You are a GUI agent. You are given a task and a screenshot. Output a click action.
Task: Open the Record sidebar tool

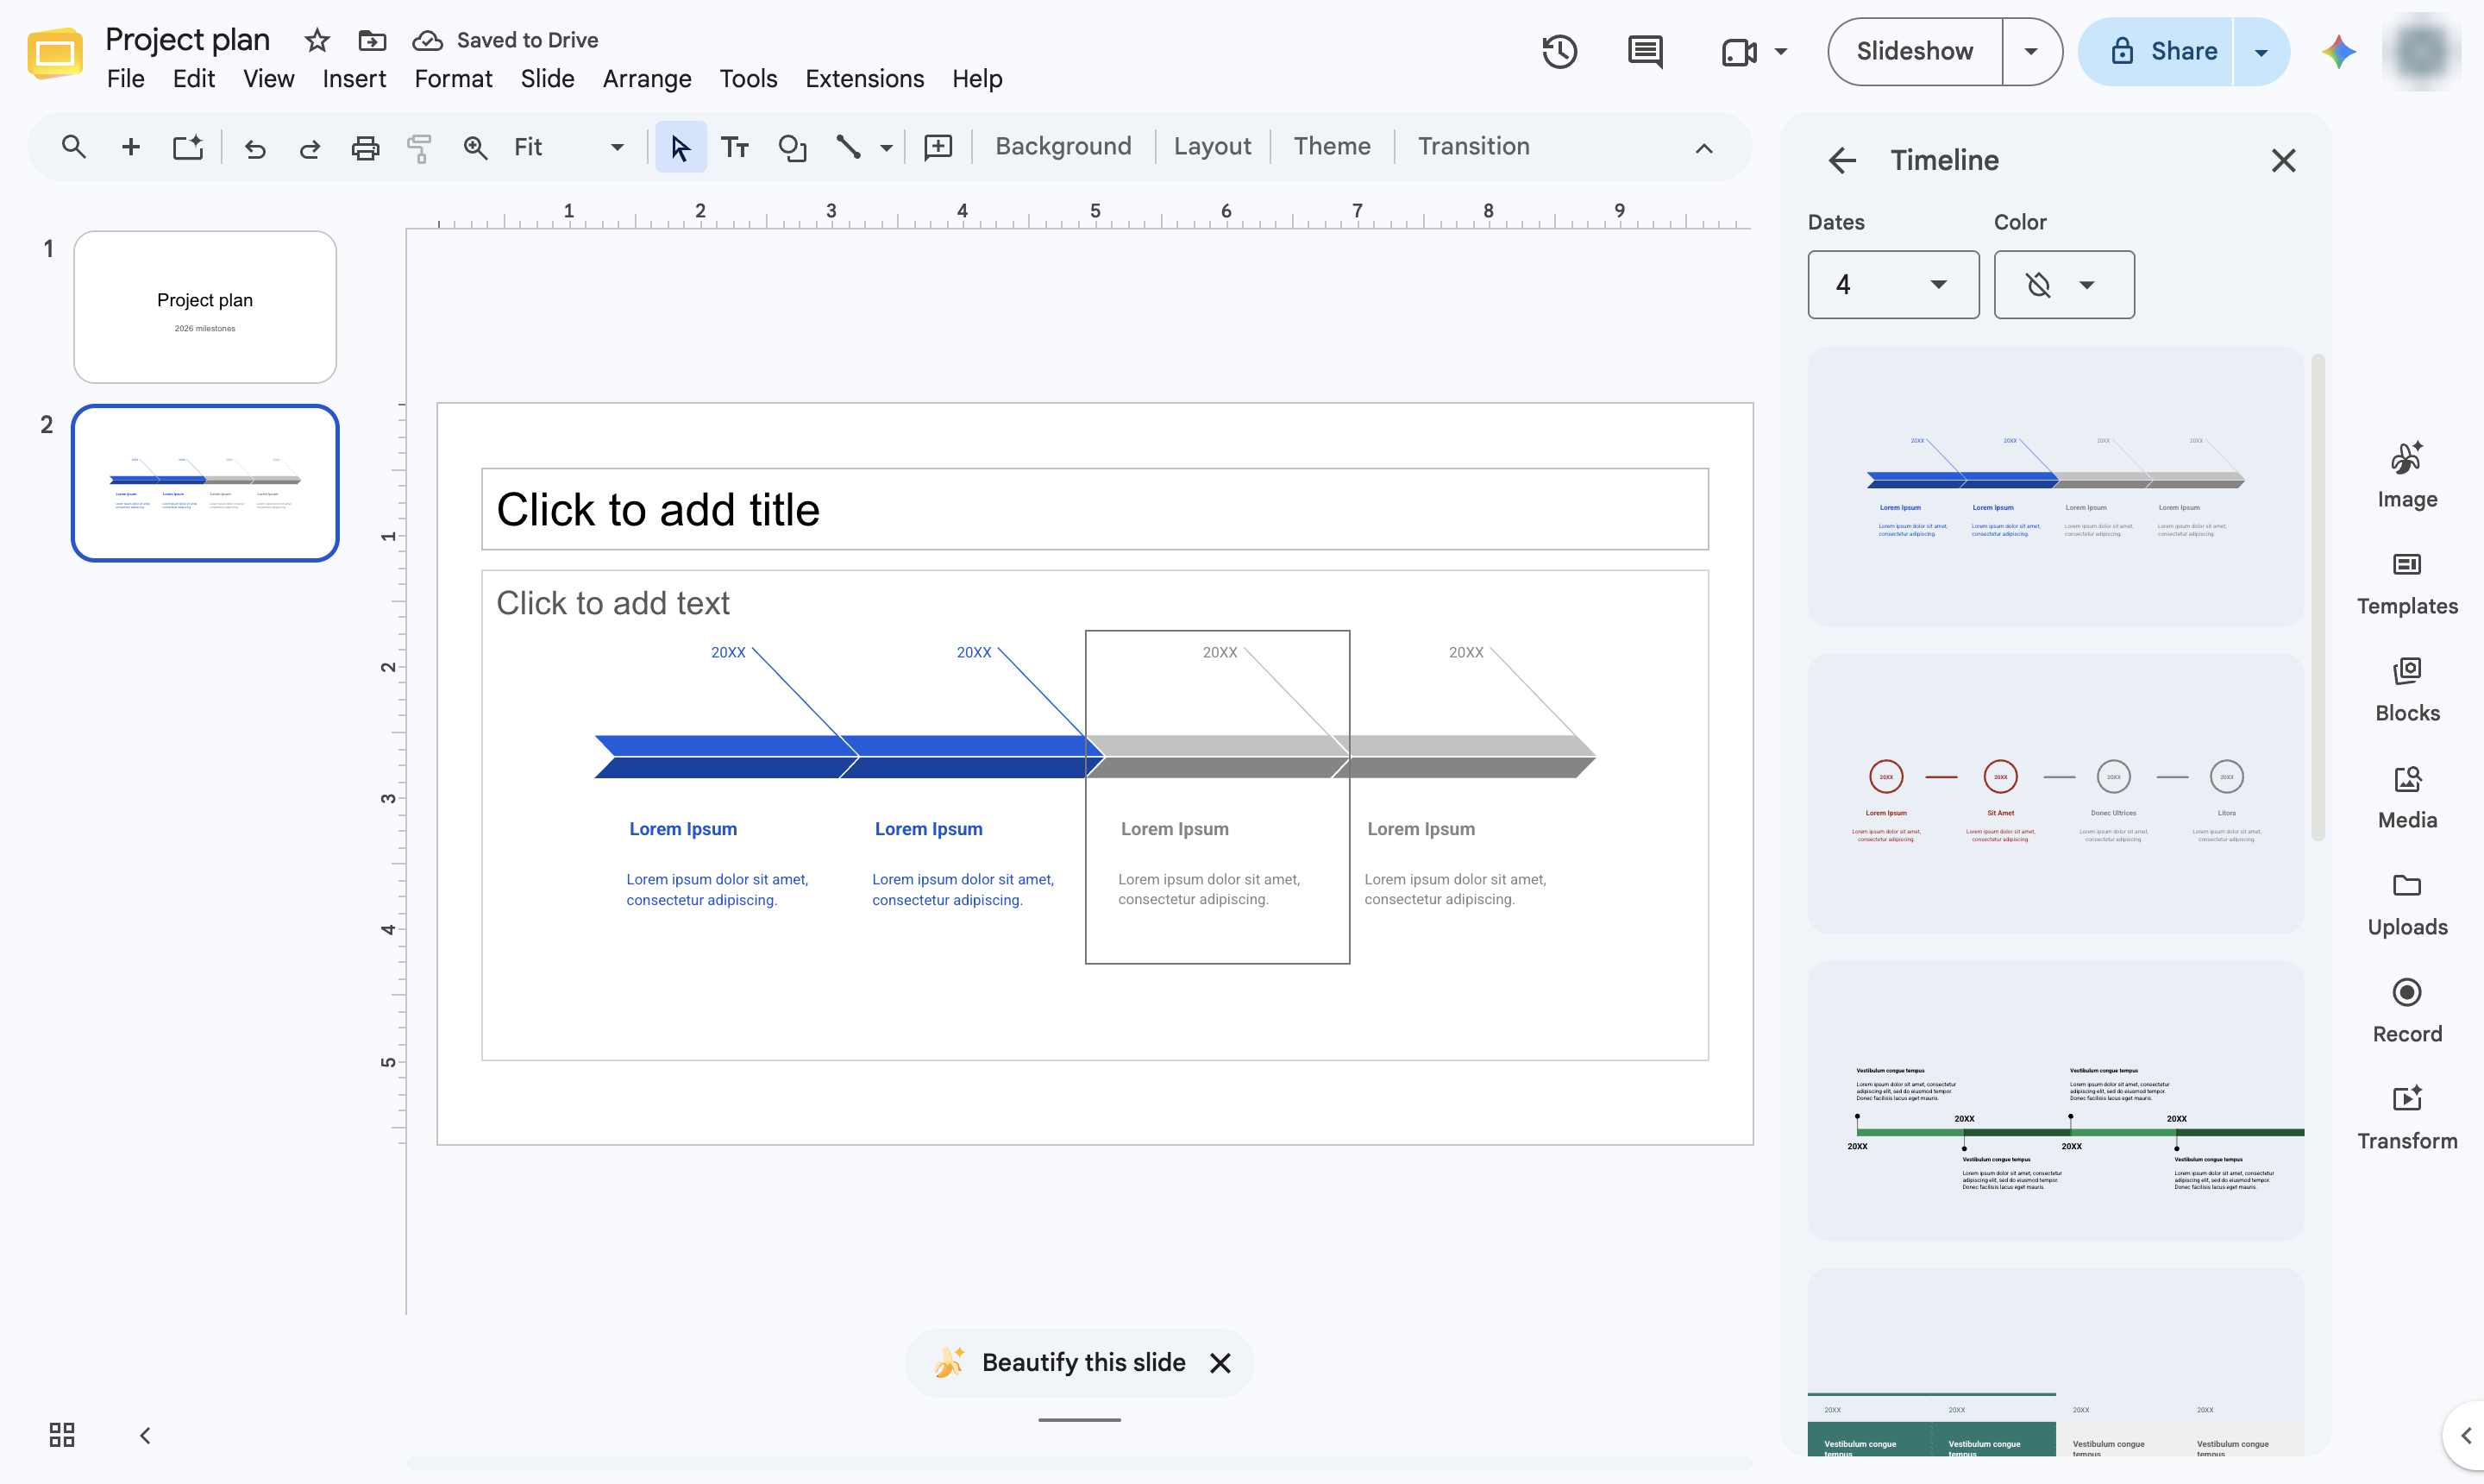point(2406,1010)
